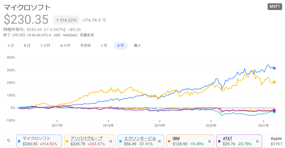Show the 最大 maximum range
285x148 pixels.
138,46
